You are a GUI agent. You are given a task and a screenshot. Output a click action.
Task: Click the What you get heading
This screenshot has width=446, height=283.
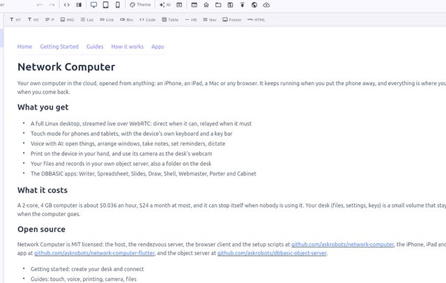[43, 107]
